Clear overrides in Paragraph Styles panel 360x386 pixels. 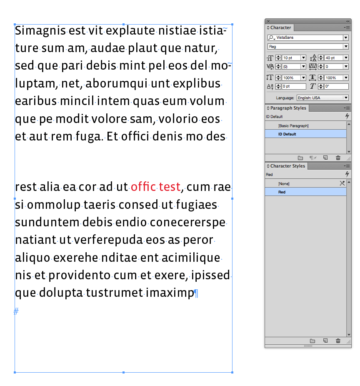pos(313,158)
